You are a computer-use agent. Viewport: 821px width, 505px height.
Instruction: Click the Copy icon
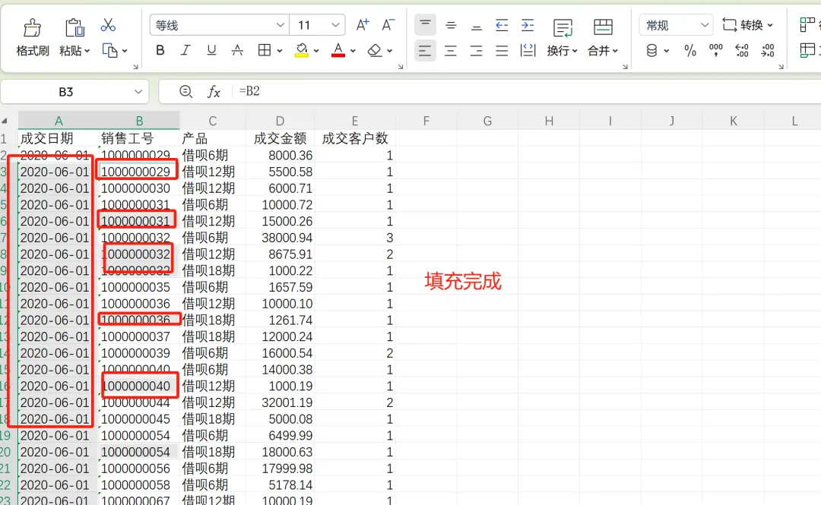point(110,51)
